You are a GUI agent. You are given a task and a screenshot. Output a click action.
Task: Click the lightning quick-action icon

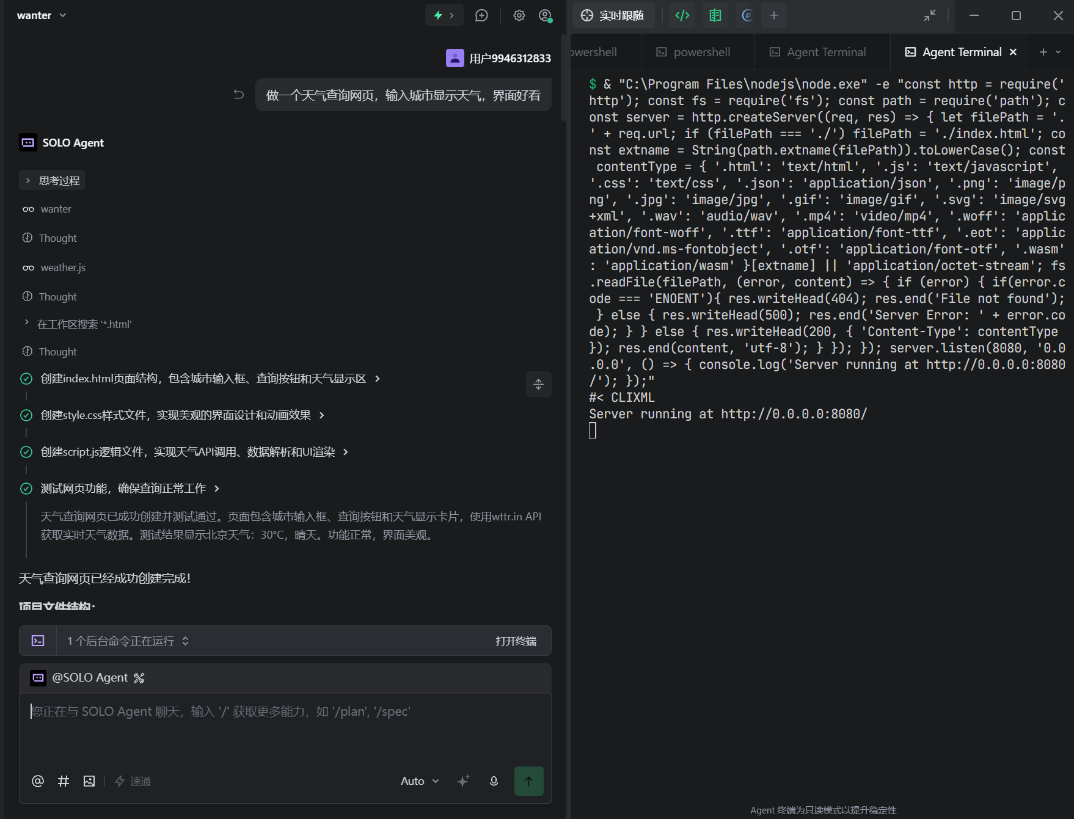[x=438, y=15]
